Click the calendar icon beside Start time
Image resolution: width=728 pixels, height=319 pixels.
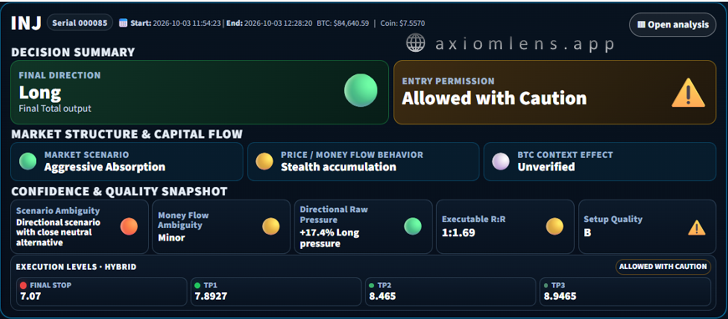tap(123, 23)
